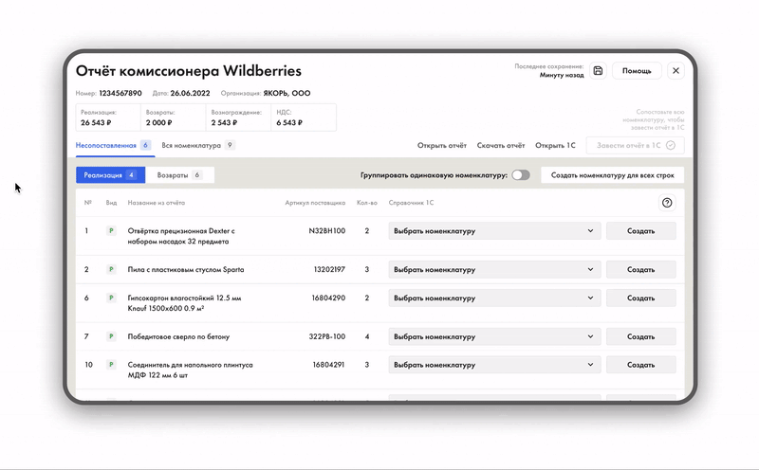
Task: Click Открыть 1С link
Action: (x=555, y=145)
